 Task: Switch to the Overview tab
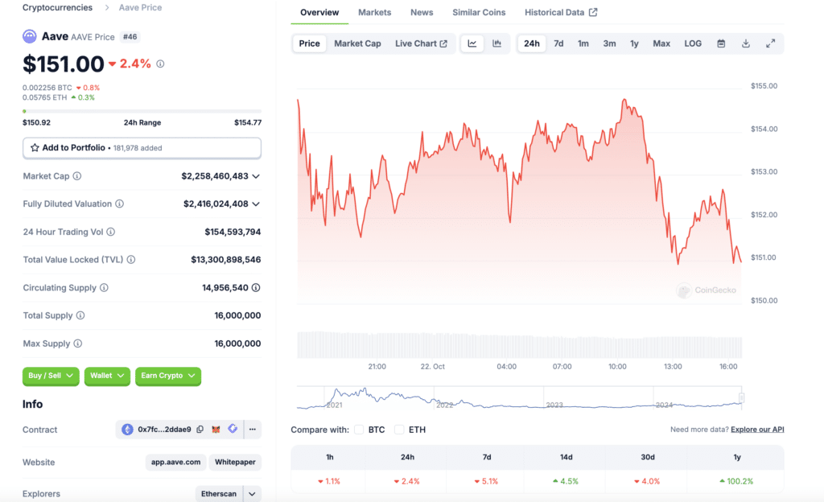[x=319, y=12]
